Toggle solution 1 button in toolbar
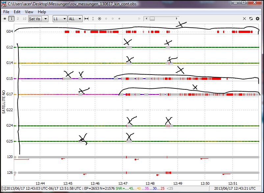Screen dimensions: 264x193 click(12, 19)
